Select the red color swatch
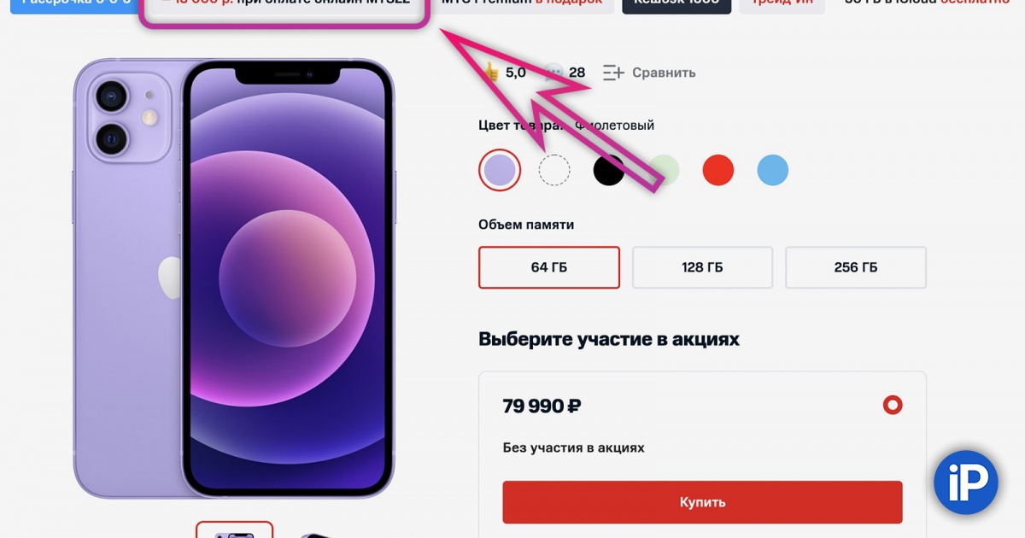Image resolution: width=1025 pixels, height=538 pixels. 718,170
